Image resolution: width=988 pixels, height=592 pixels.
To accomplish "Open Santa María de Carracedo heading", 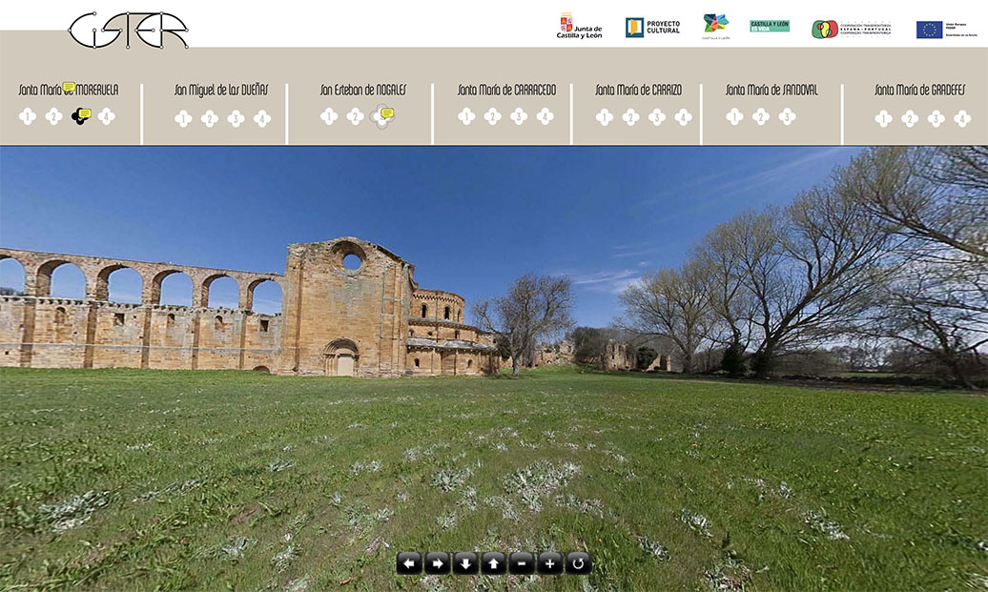I will 505,91.
